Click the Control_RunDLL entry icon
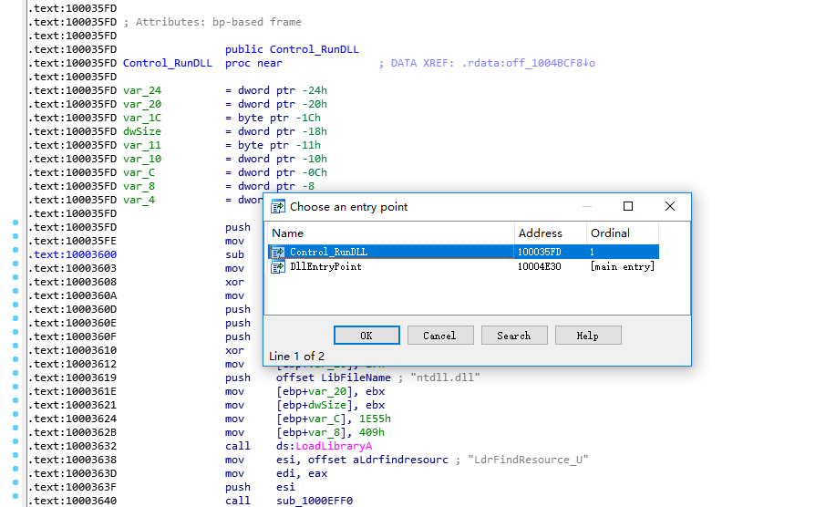 pos(278,252)
